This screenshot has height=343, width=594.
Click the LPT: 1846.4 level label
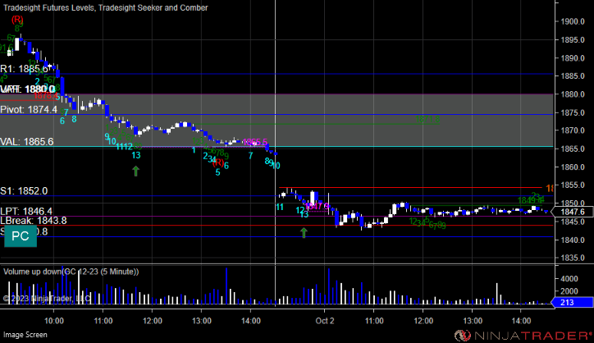(26, 211)
